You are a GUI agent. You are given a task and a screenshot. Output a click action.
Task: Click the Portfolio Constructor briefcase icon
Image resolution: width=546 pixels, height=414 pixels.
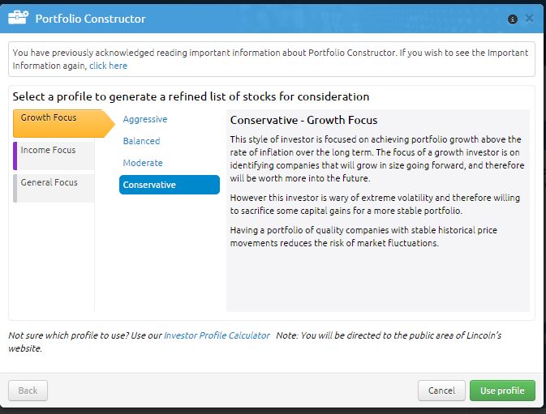point(19,17)
